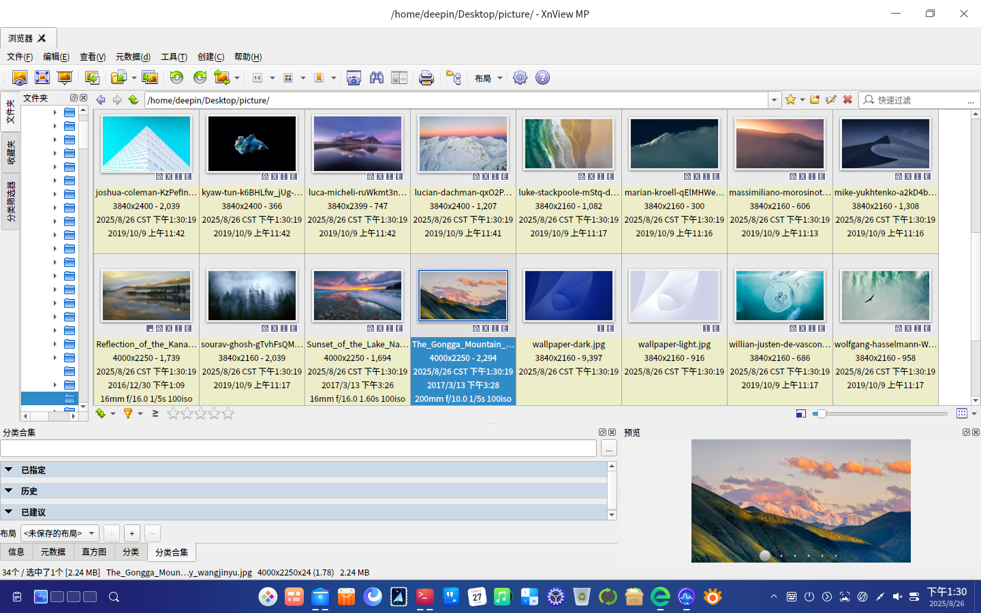This screenshot has height=613, width=981.
Task: Rotate counter-clockwise using the toolbar icon
Action: [176, 78]
